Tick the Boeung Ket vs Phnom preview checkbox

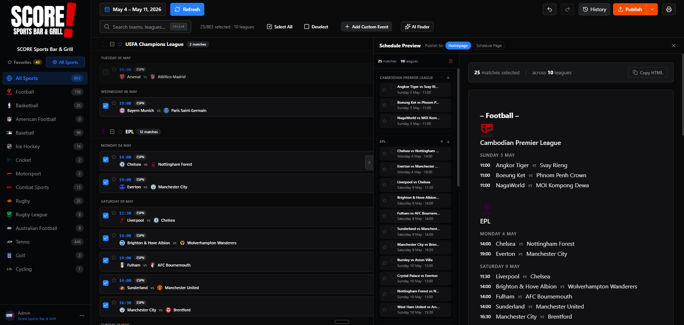[x=393, y=103]
